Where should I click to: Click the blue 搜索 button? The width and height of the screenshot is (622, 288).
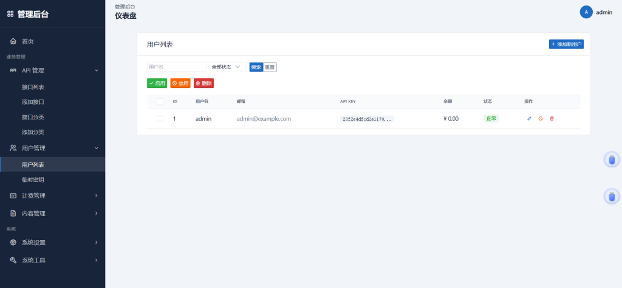[256, 67]
